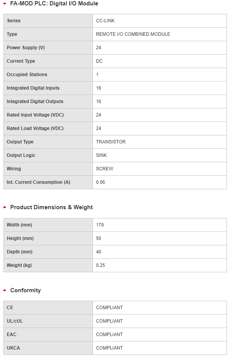Click the Integrated Digital Inputs label
The height and width of the screenshot is (358, 230).
pos(33,88)
